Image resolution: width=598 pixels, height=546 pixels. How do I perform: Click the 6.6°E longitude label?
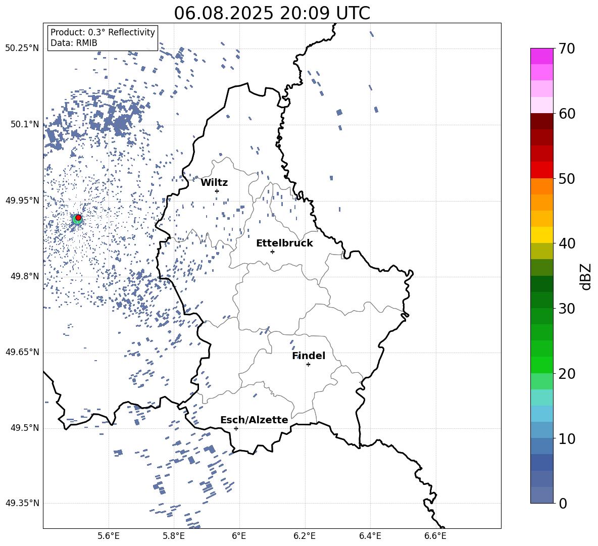pyautogui.click(x=435, y=536)
